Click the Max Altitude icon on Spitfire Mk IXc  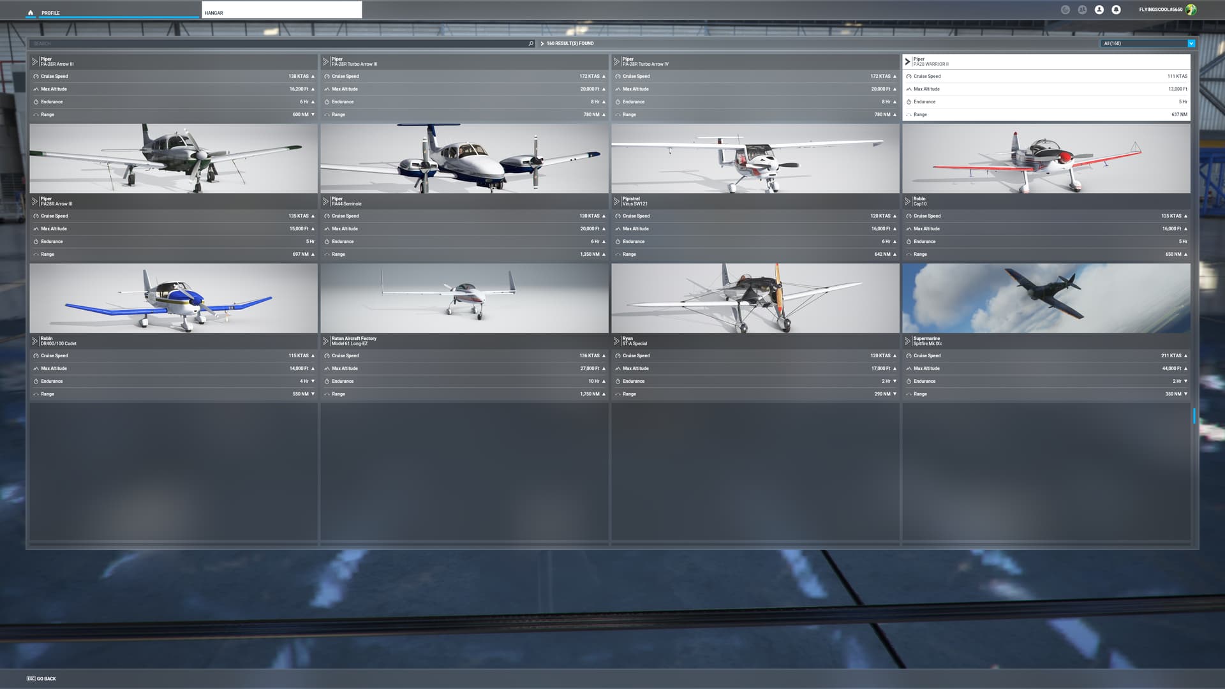coord(909,369)
